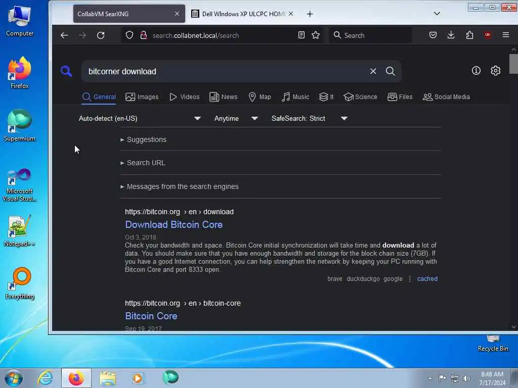Viewport: 518px width, 388px height.
Task: Open Everything search desktop shortcut
Action: (x=20, y=283)
